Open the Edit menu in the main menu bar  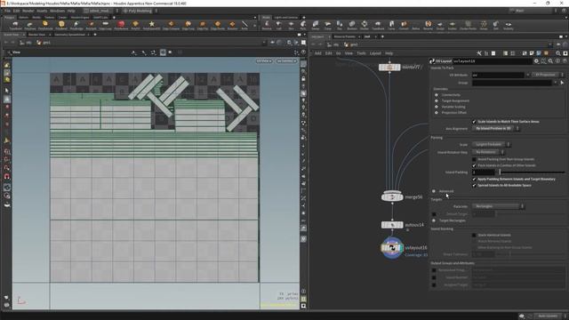pyautogui.click(x=16, y=11)
